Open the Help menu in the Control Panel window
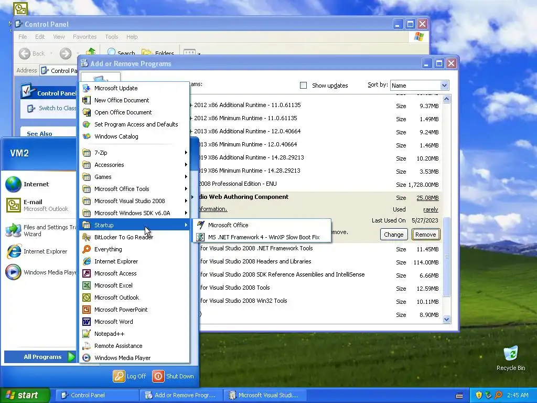The width and height of the screenshot is (537, 403). click(x=132, y=37)
